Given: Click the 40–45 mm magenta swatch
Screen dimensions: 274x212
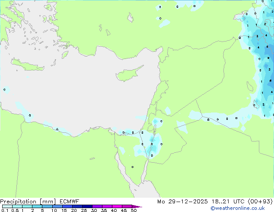Looking at the screenshot, I should point(117,206).
